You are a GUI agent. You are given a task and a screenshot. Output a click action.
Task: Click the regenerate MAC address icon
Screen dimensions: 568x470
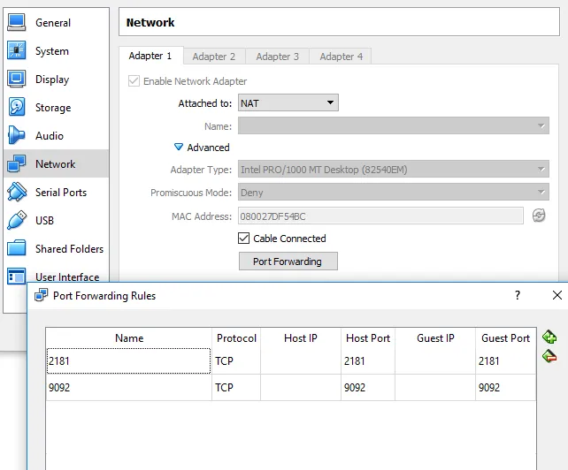539,216
